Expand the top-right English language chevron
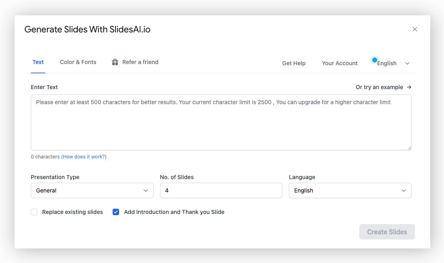 tap(407, 63)
